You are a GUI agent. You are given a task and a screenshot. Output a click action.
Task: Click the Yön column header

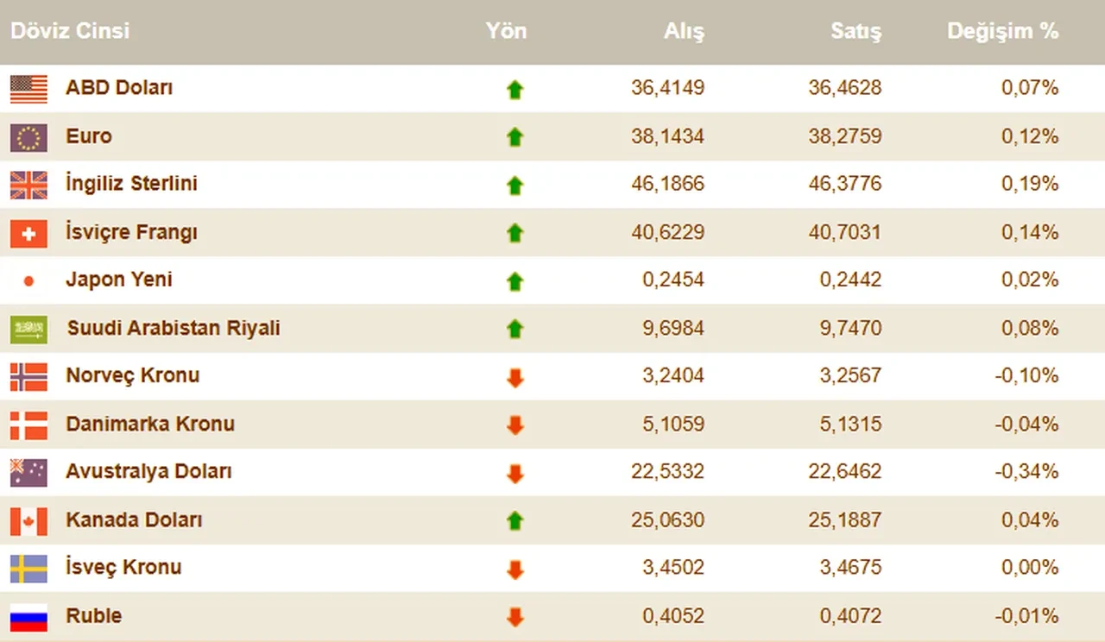coord(506,31)
